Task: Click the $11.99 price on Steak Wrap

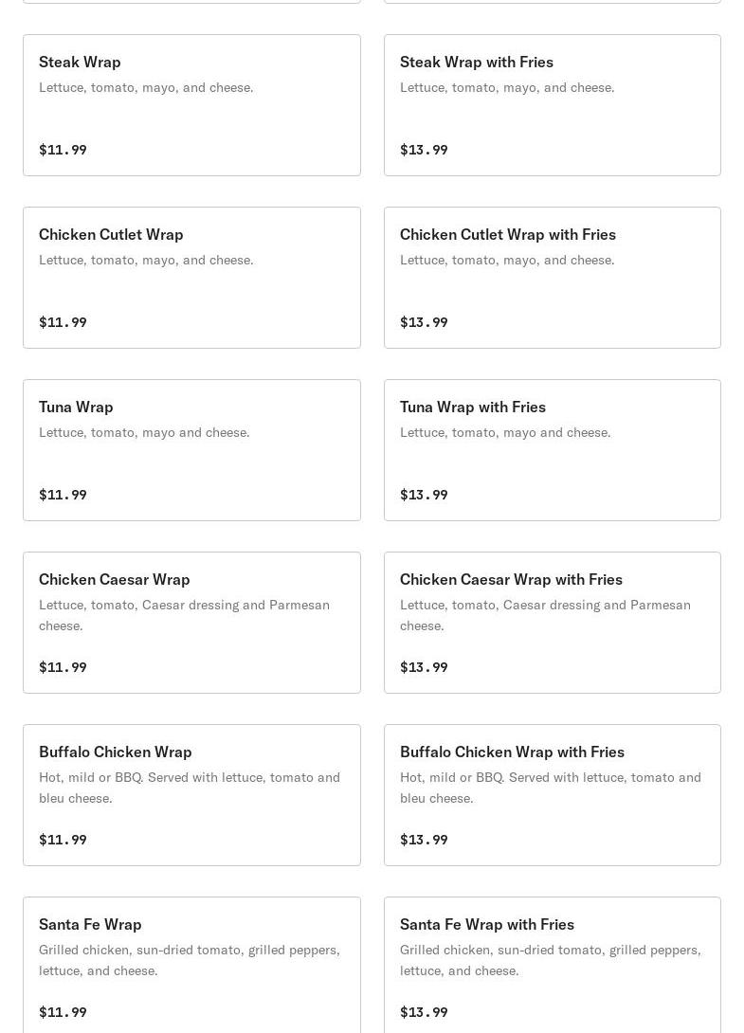Action: pyautogui.click(x=63, y=150)
